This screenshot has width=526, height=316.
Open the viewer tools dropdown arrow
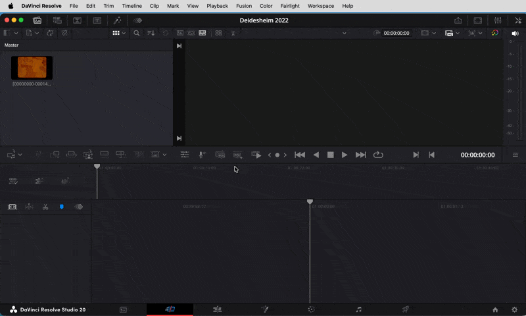coord(164,155)
